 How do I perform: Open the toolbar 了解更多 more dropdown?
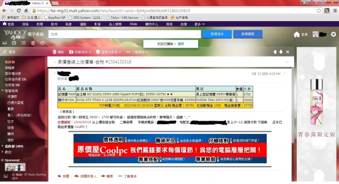pyautogui.click(x=137, y=52)
